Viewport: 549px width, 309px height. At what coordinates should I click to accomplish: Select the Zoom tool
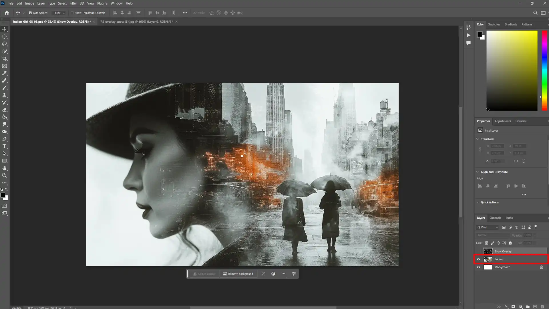click(5, 175)
